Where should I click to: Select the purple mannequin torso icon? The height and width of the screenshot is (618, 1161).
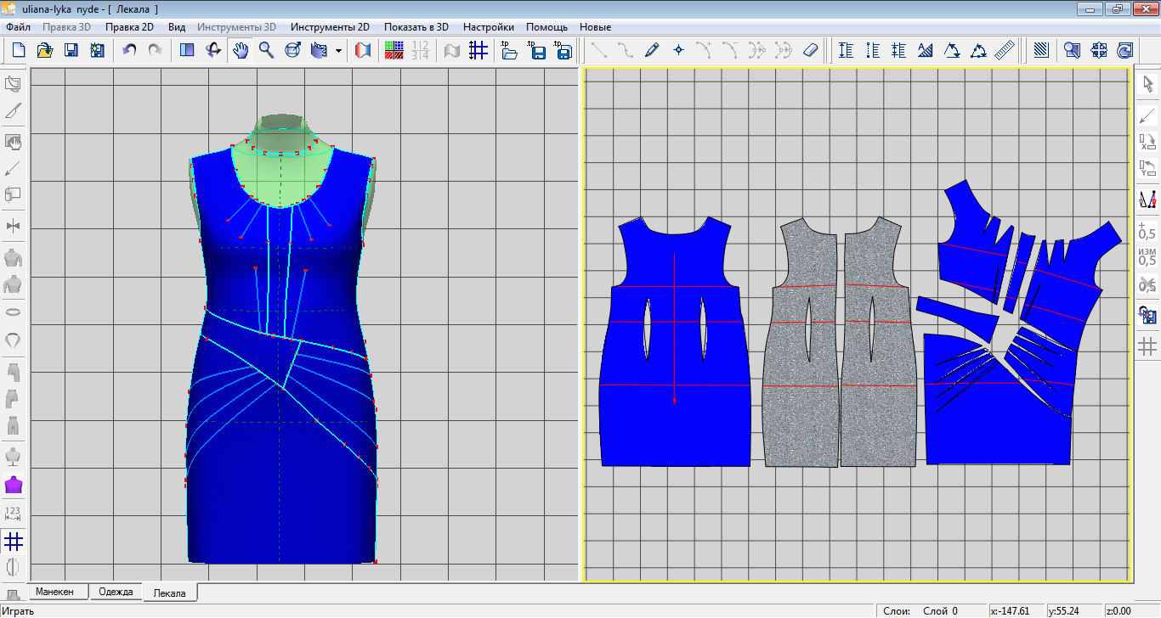13,486
